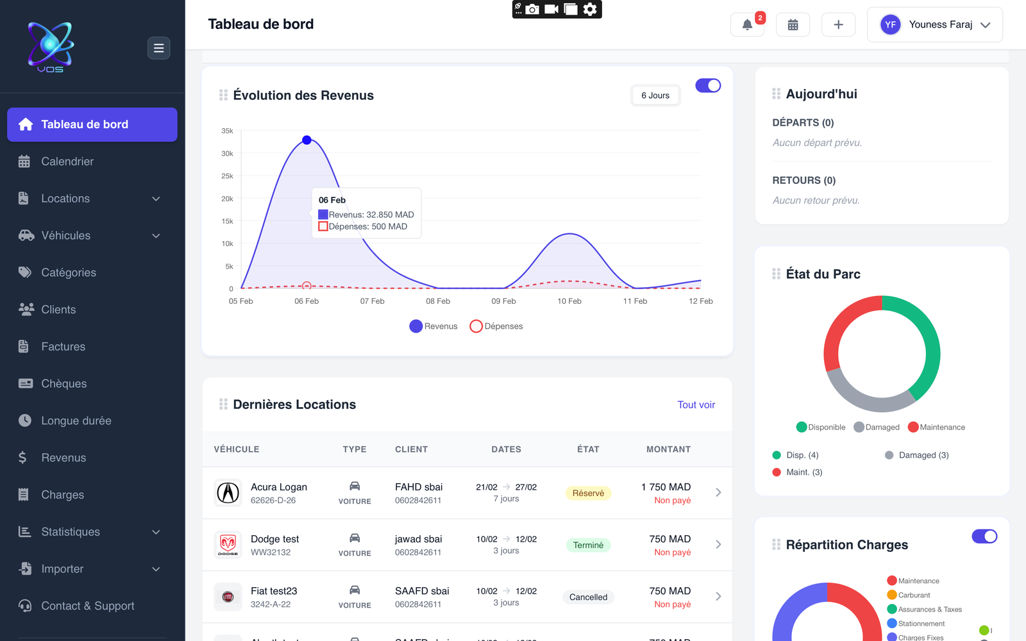Image resolution: width=1026 pixels, height=641 pixels.
Task: Toggle Dépenses series in chart legend
Action: (x=496, y=326)
